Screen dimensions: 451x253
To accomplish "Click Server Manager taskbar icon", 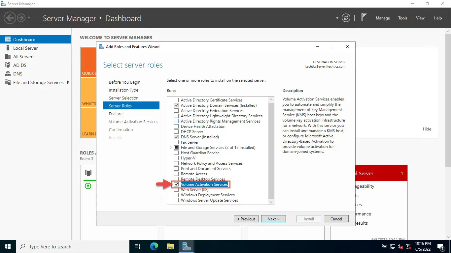I will (x=186, y=246).
